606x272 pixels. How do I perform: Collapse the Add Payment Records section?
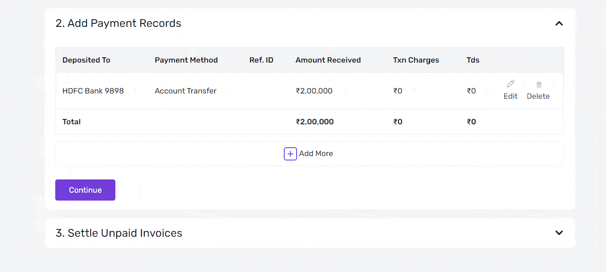point(559,23)
